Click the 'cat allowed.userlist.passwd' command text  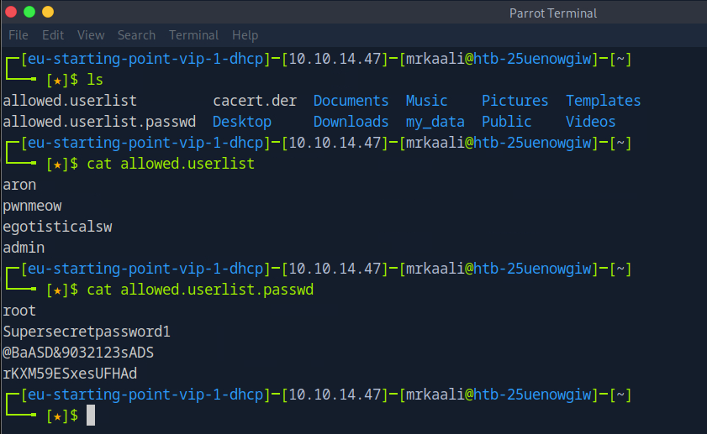pyautogui.click(x=199, y=290)
